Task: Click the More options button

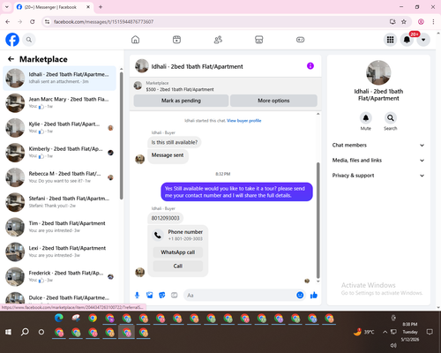Action: coord(273,101)
